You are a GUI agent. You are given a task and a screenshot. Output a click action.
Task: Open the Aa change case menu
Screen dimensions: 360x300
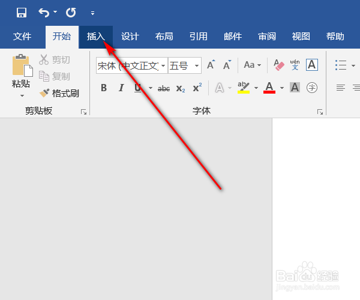tap(253, 65)
